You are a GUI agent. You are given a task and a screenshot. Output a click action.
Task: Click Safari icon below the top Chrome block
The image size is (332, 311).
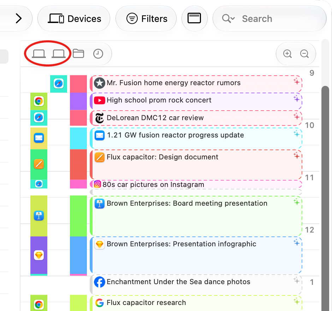click(x=39, y=118)
